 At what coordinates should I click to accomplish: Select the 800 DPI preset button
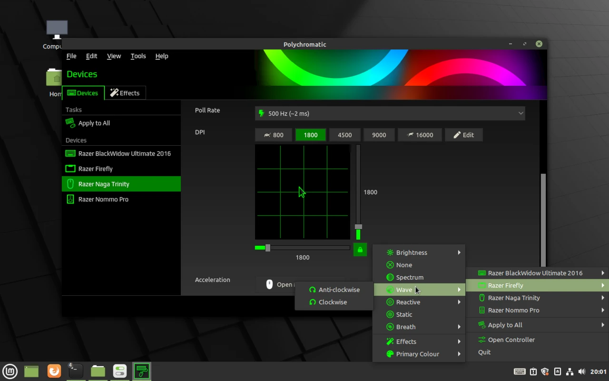274,135
